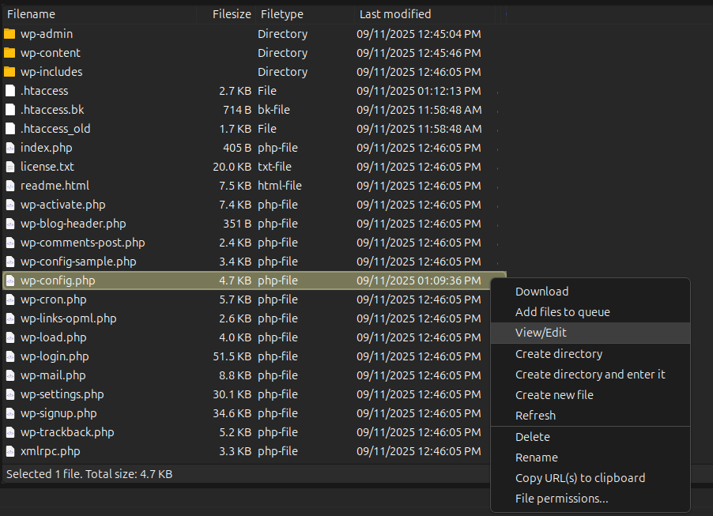The width and height of the screenshot is (713, 516).
Task: Click the wp-login.php file icon
Action: [x=10, y=356]
